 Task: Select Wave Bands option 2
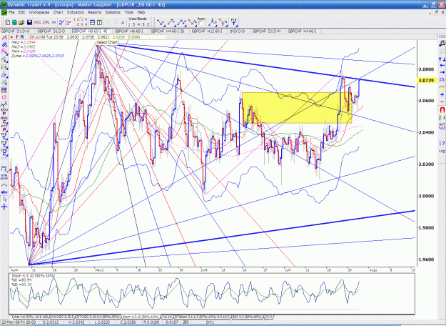129,24
